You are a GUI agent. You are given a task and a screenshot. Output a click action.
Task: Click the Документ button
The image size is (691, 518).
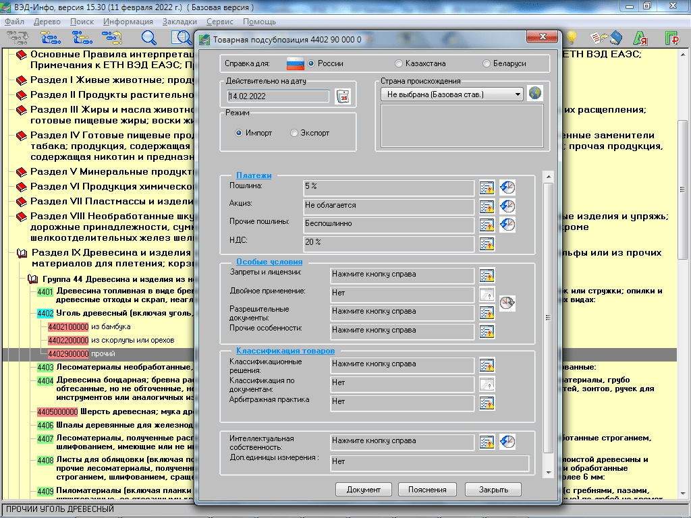pos(364,490)
